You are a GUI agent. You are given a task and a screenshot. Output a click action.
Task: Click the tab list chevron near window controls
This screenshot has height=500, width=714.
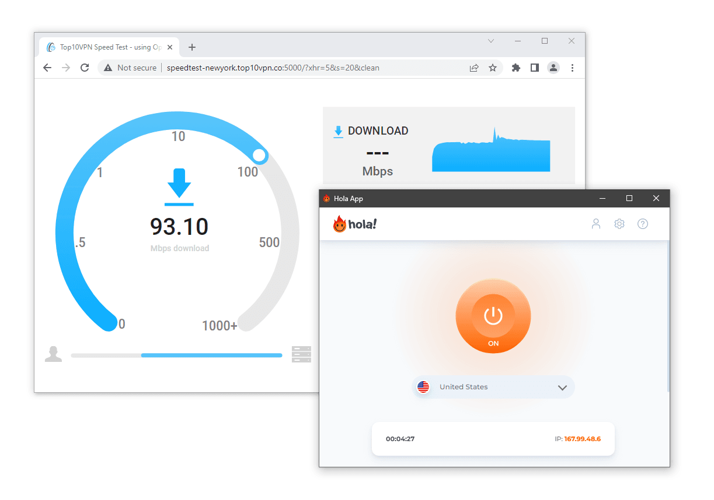[490, 41]
